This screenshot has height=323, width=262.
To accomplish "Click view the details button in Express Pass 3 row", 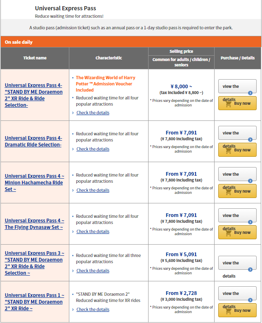I will (237, 263).
